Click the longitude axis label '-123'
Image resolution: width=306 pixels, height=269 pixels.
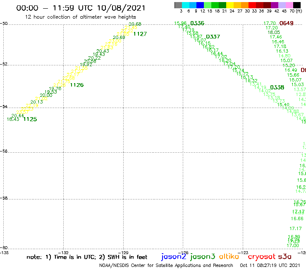[x=243, y=253]
